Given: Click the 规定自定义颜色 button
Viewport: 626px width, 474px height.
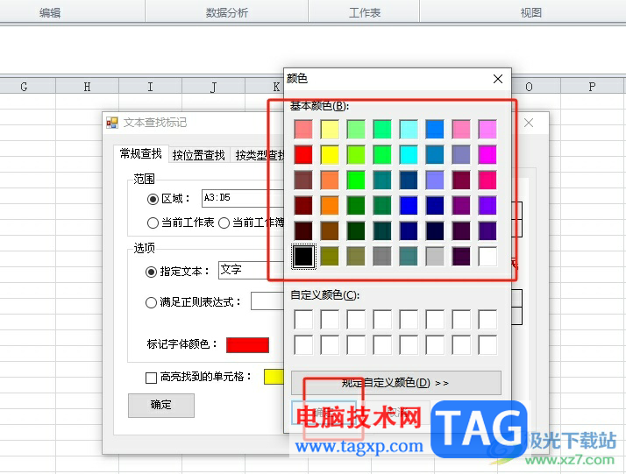Looking at the screenshot, I should coord(395,383).
